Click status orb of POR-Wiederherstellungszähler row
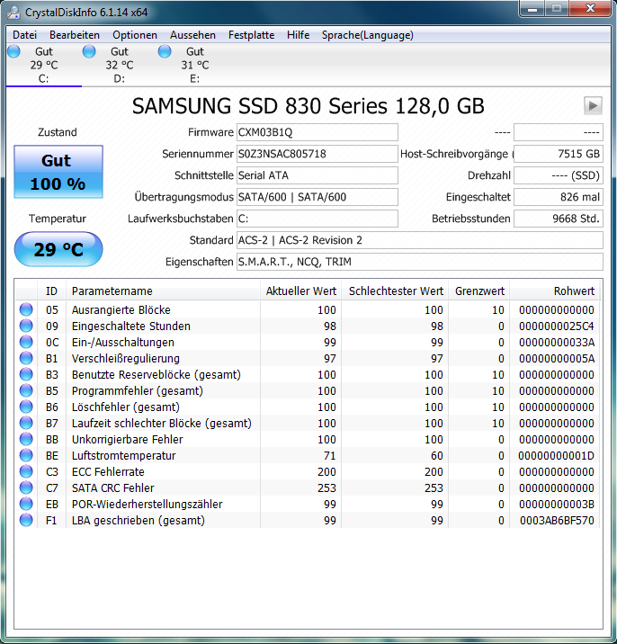 [x=26, y=504]
